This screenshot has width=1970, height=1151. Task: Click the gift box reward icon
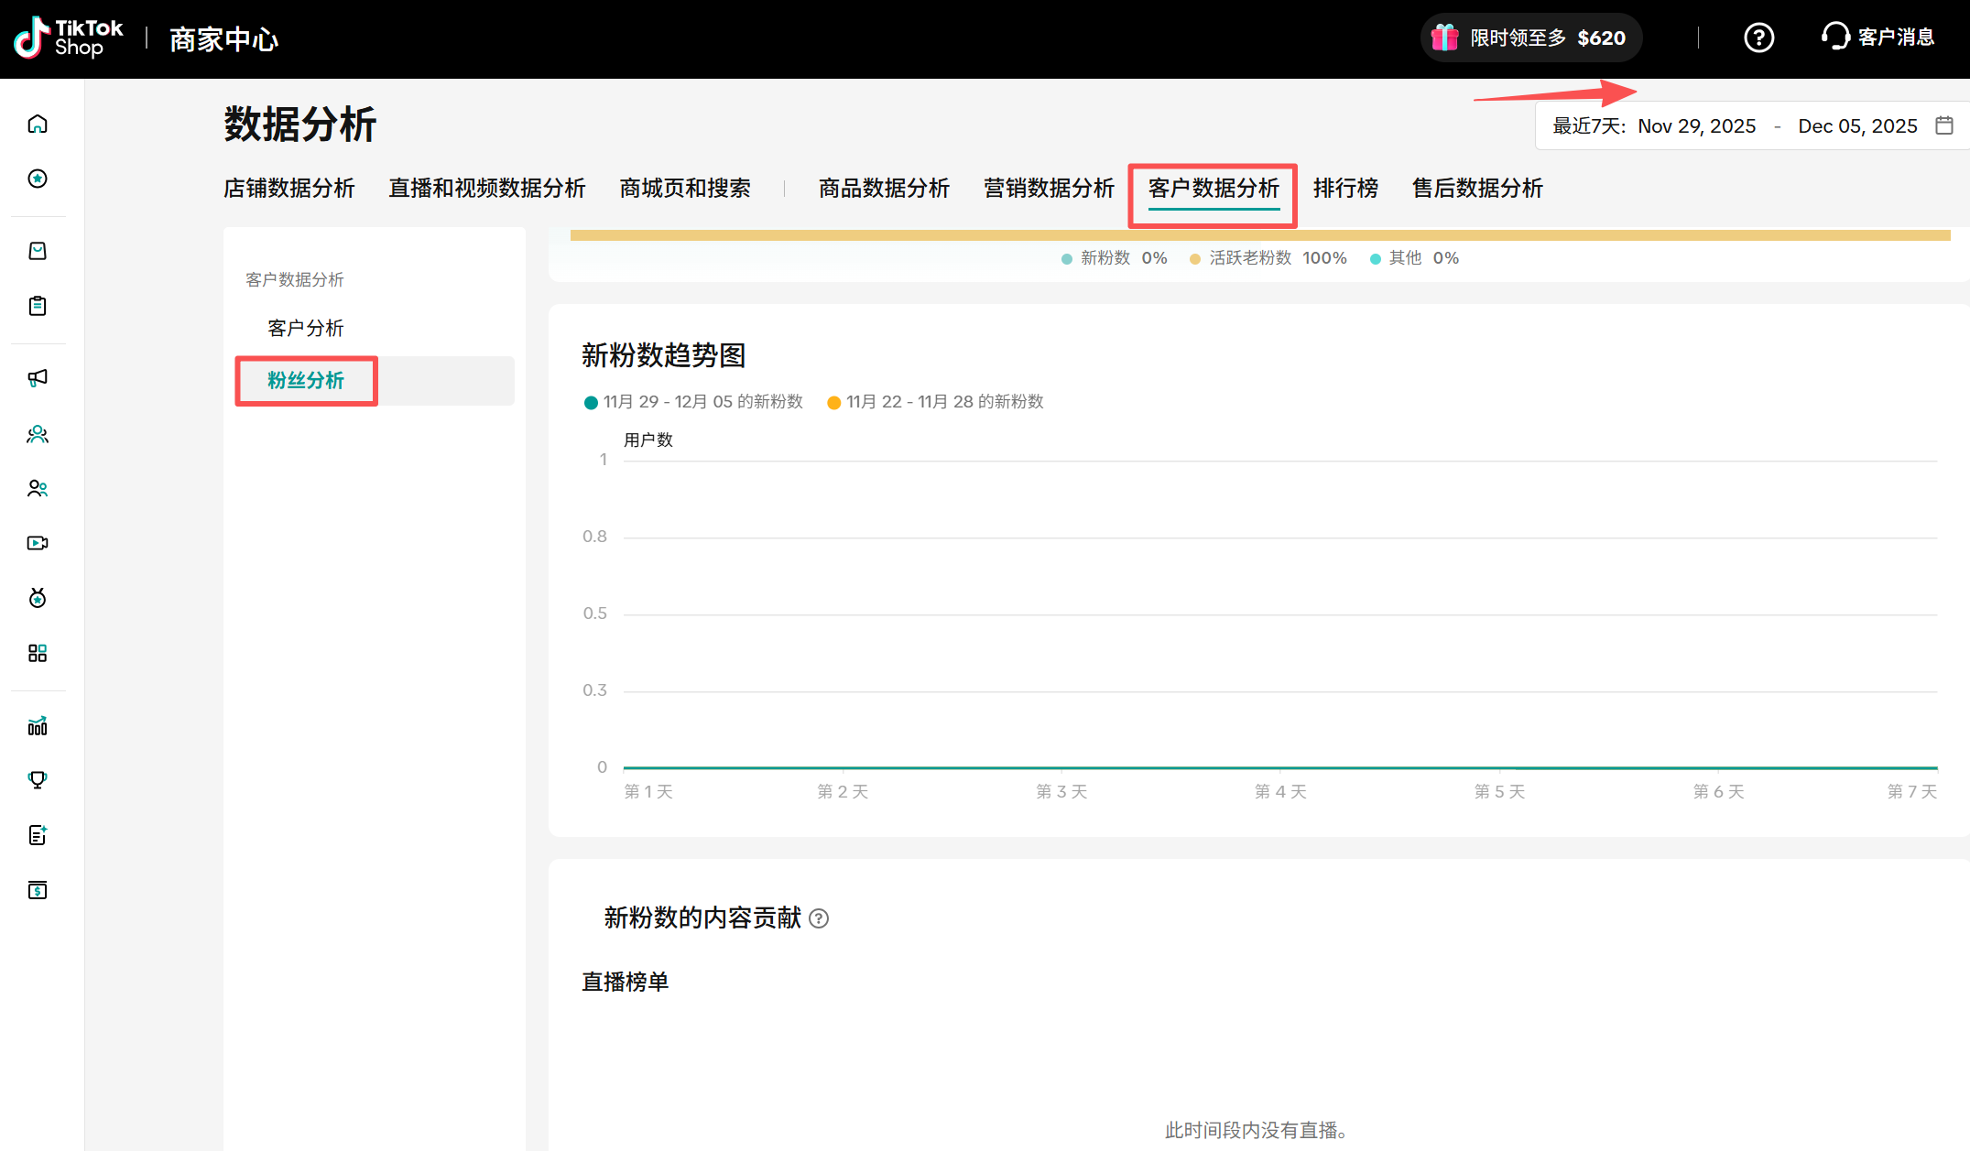[x=1444, y=38]
